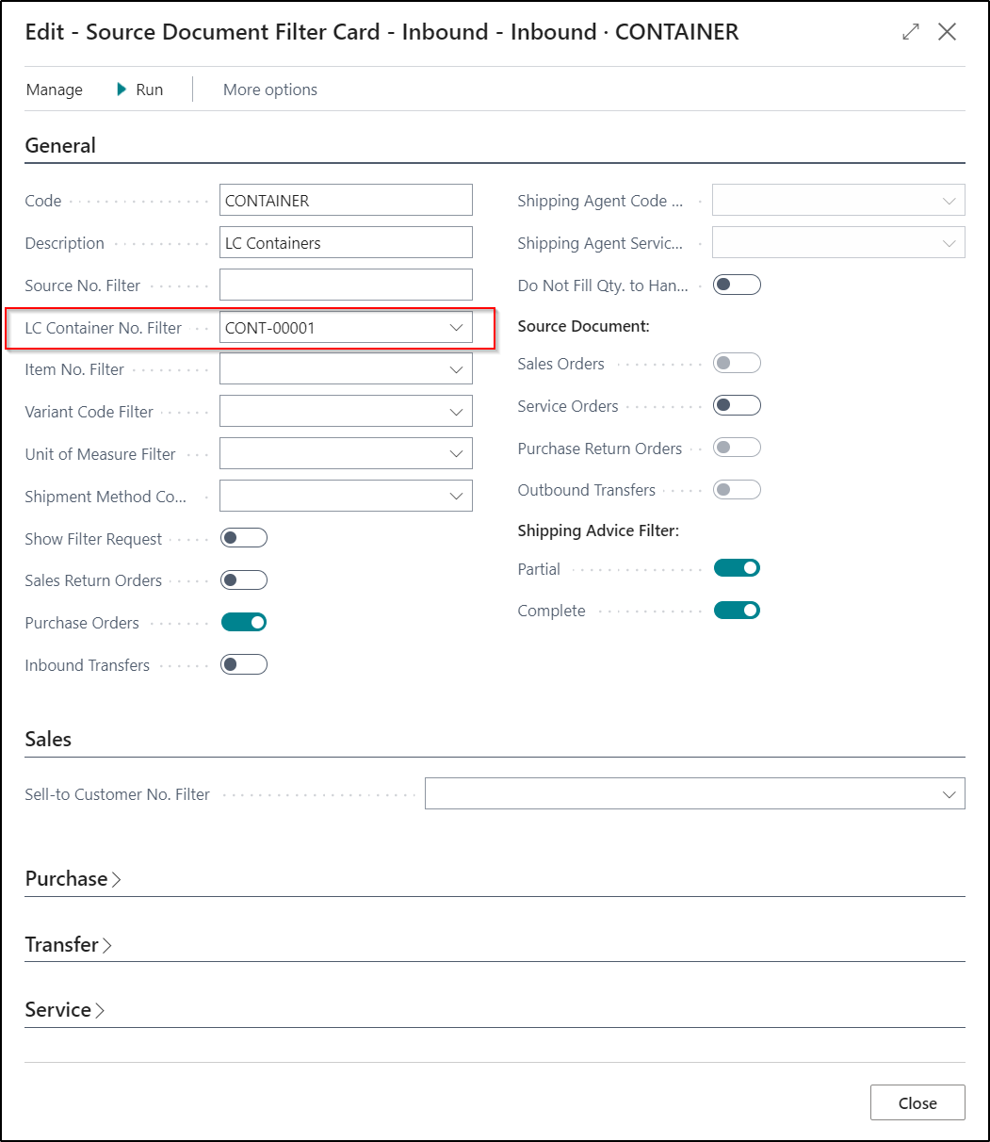Screen dimensions: 990x1142
Task: Open the Shipping Agent Code dropdown
Action: click(x=949, y=201)
